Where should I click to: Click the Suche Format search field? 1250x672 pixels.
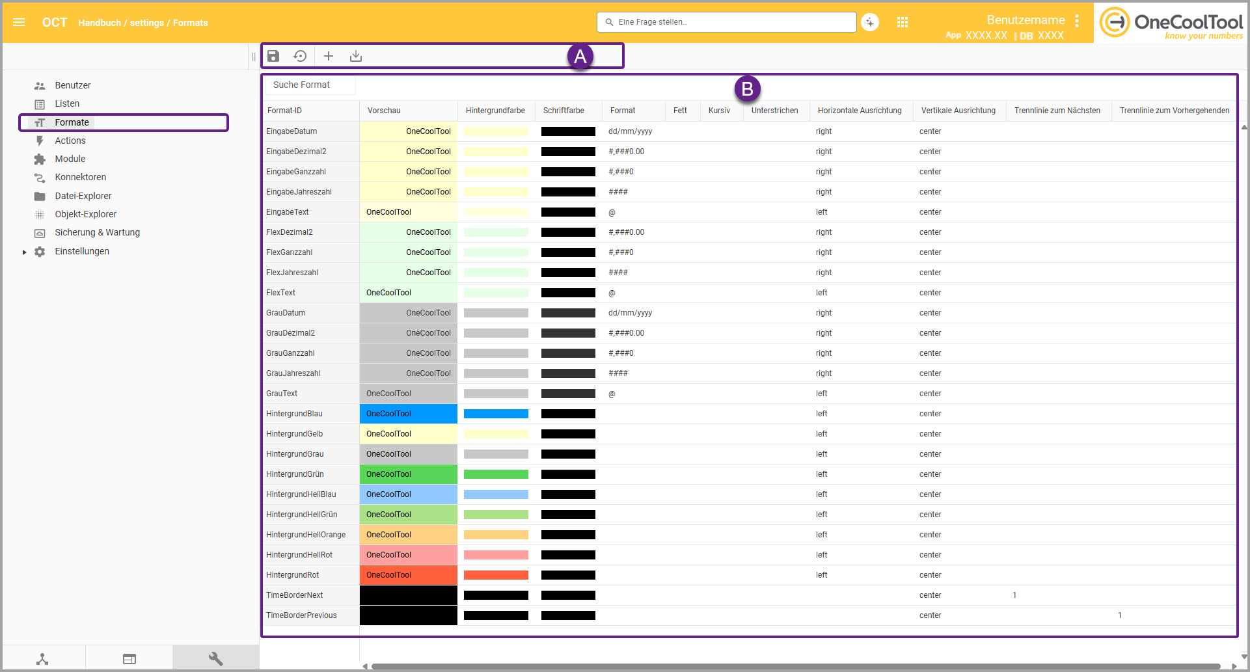(x=310, y=85)
